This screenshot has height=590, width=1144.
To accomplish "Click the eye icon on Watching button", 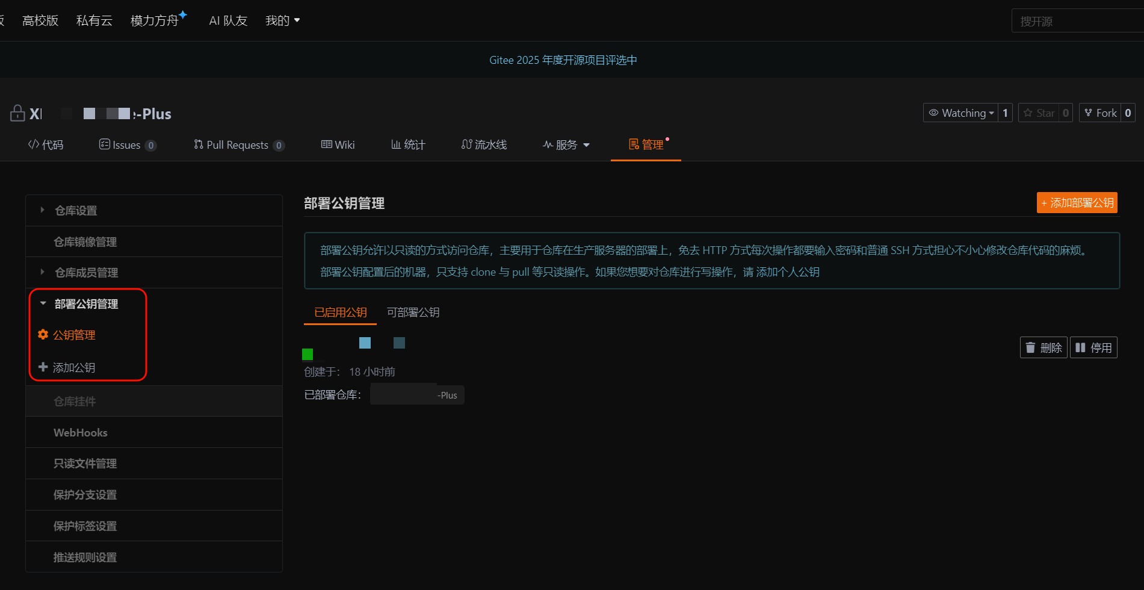I will pos(933,113).
